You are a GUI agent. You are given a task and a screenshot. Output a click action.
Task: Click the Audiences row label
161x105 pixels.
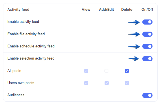pos(16,95)
